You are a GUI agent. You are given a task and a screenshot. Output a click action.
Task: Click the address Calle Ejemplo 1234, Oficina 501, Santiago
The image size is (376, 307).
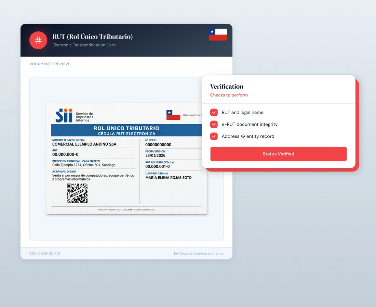coord(84,165)
